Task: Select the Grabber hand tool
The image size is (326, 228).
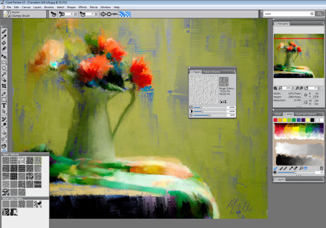Action: [x=4, y=146]
